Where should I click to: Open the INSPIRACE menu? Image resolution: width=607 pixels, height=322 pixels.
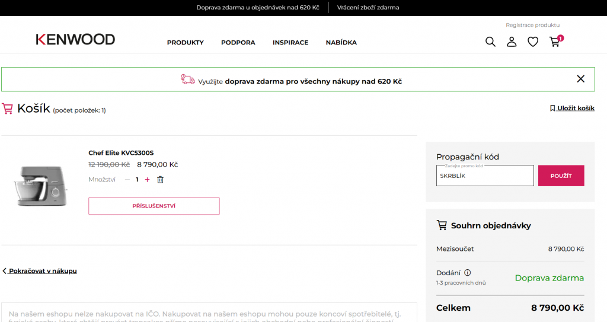tap(290, 43)
